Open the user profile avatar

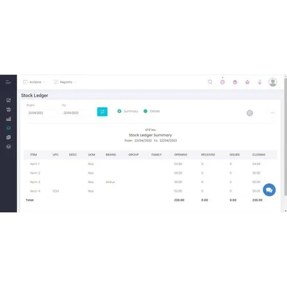[x=273, y=82]
